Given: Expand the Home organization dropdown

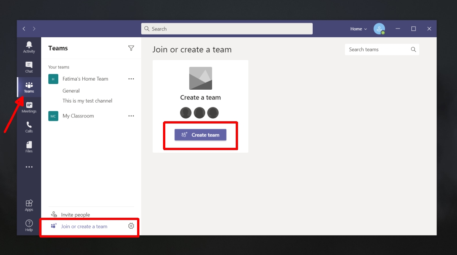Looking at the screenshot, I should [359, 29].
